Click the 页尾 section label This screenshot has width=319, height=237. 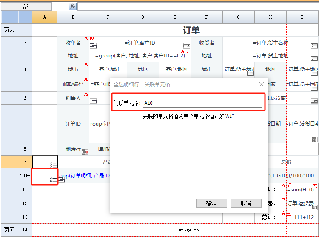coord(9,230)
